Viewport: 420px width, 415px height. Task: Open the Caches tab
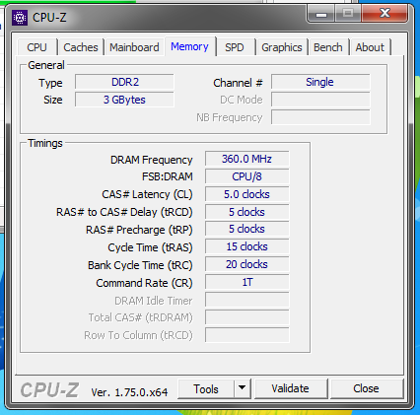click(81, 47)
